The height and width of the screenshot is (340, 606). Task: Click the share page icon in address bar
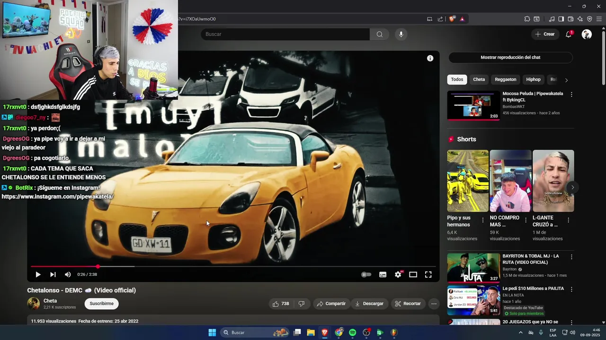(x=440, y=19)
